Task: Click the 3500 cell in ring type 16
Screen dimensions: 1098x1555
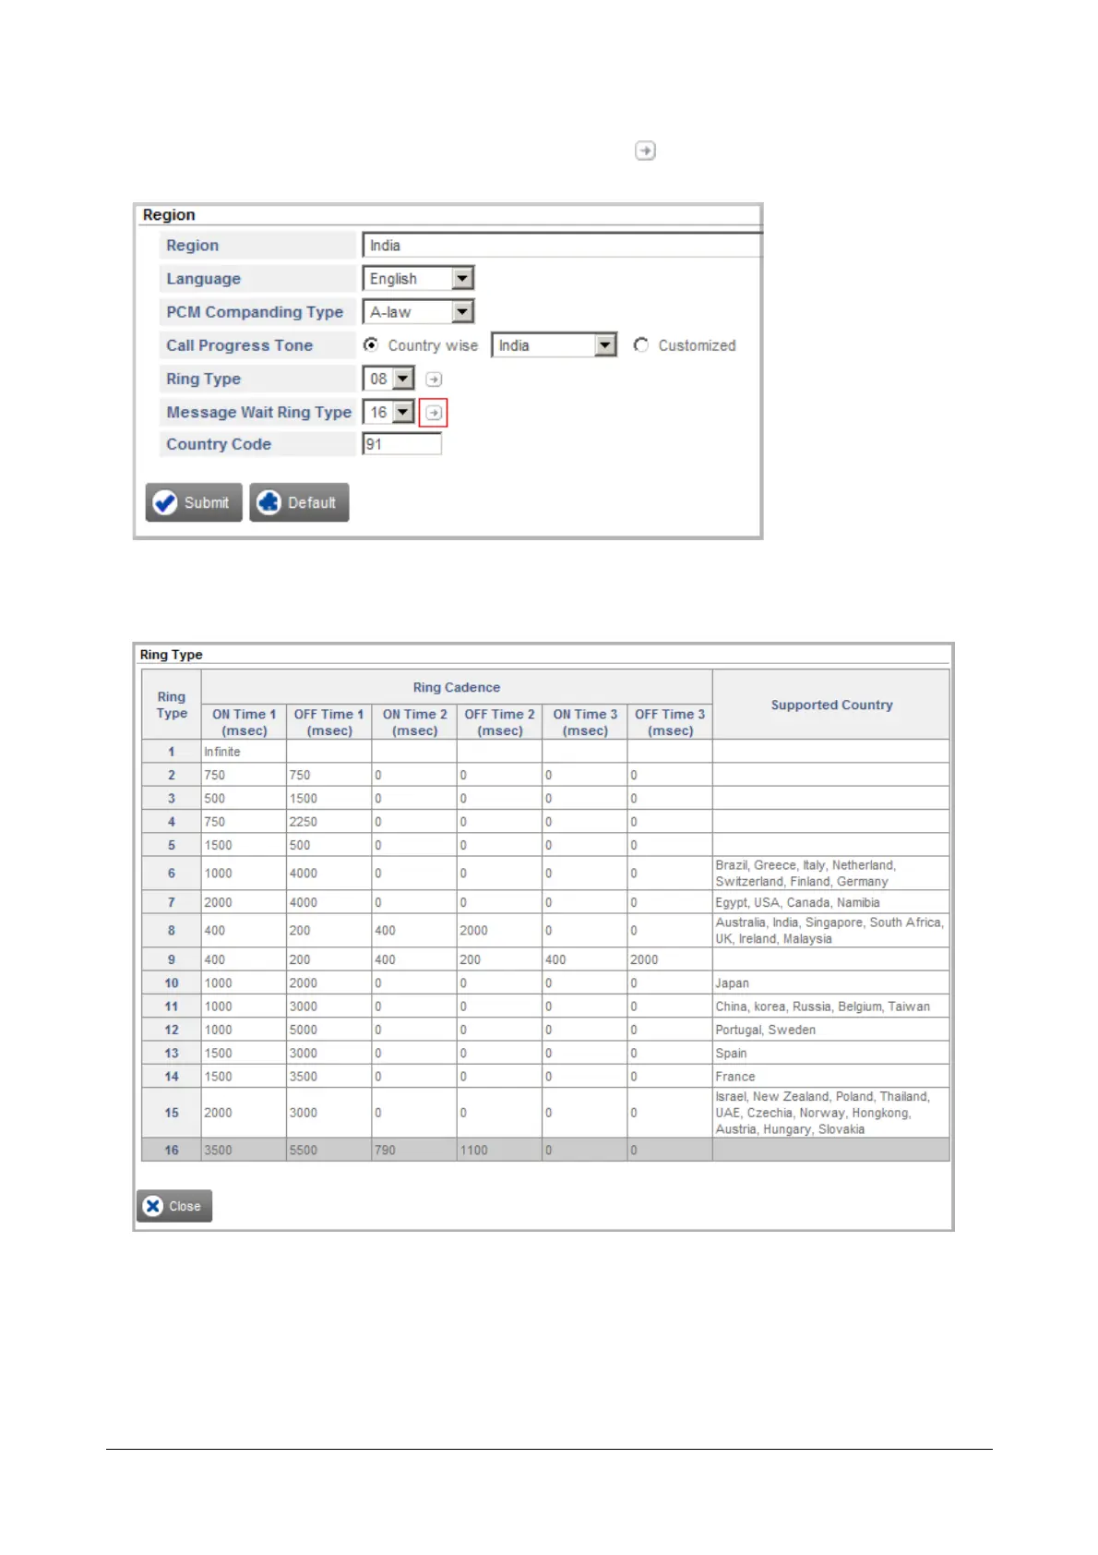Action: [x=244, y=1150]
